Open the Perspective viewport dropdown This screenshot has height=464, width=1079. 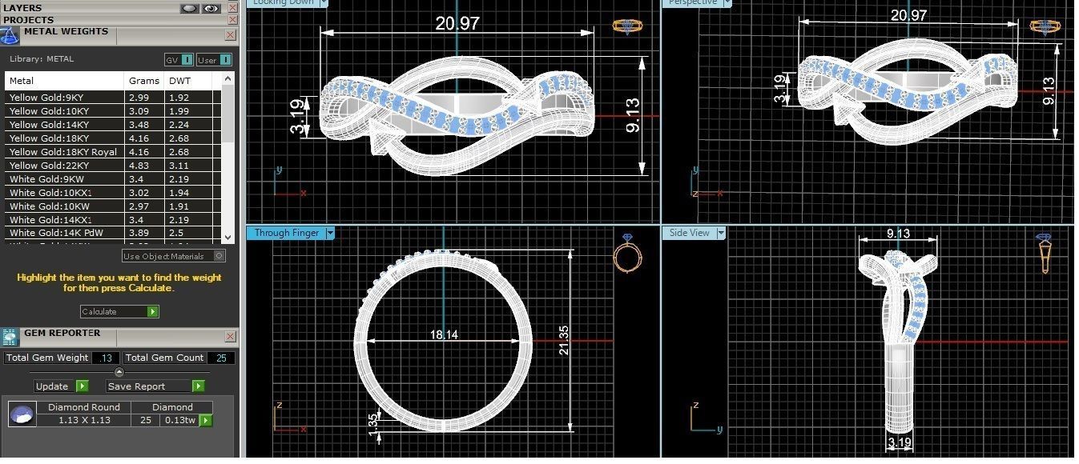[727, 2]
